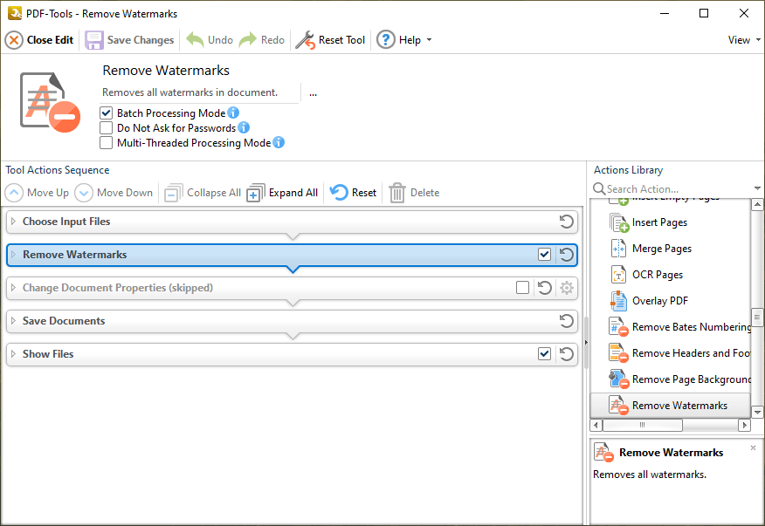Click the Close Edit button
Screen dimensions: 765x526
click(40, 40)
